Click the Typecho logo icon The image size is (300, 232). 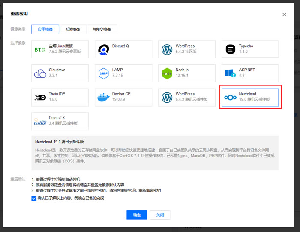tap(231, 49)
